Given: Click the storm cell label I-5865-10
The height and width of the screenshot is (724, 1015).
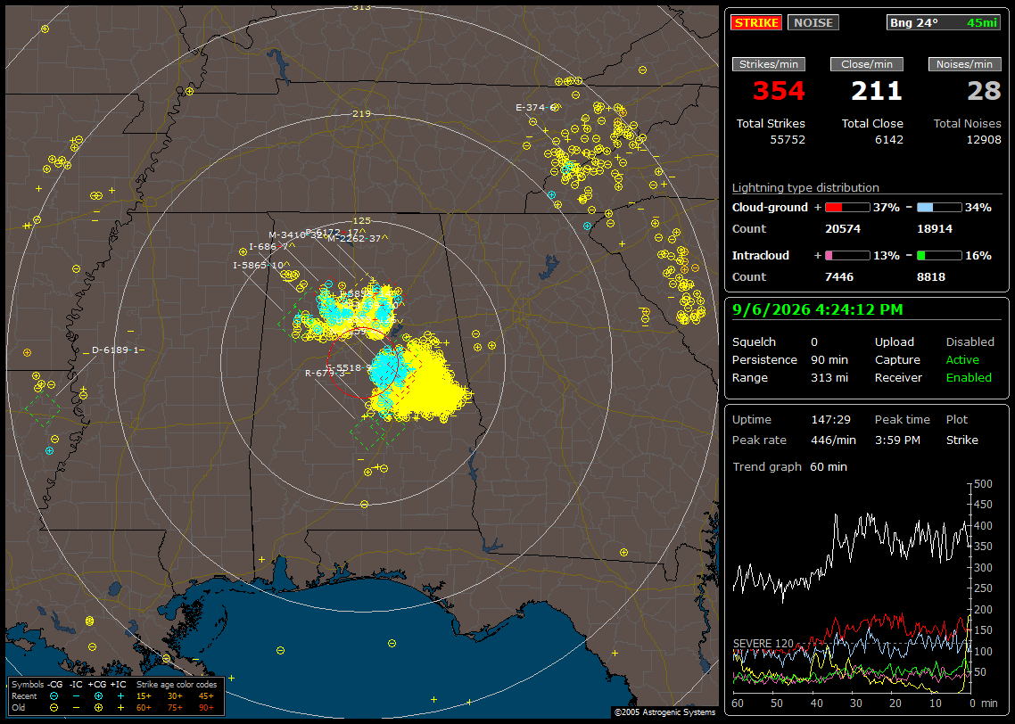Looking at the screenshot, I should coord(259,266).
